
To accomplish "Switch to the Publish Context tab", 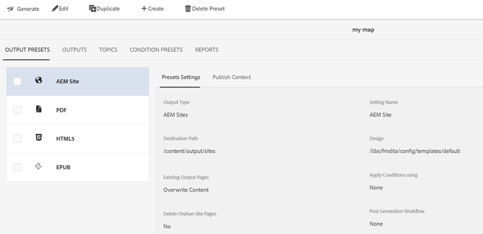I will point(232,77).
